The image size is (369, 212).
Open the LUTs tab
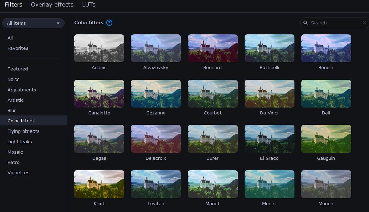tap(89, 5)
